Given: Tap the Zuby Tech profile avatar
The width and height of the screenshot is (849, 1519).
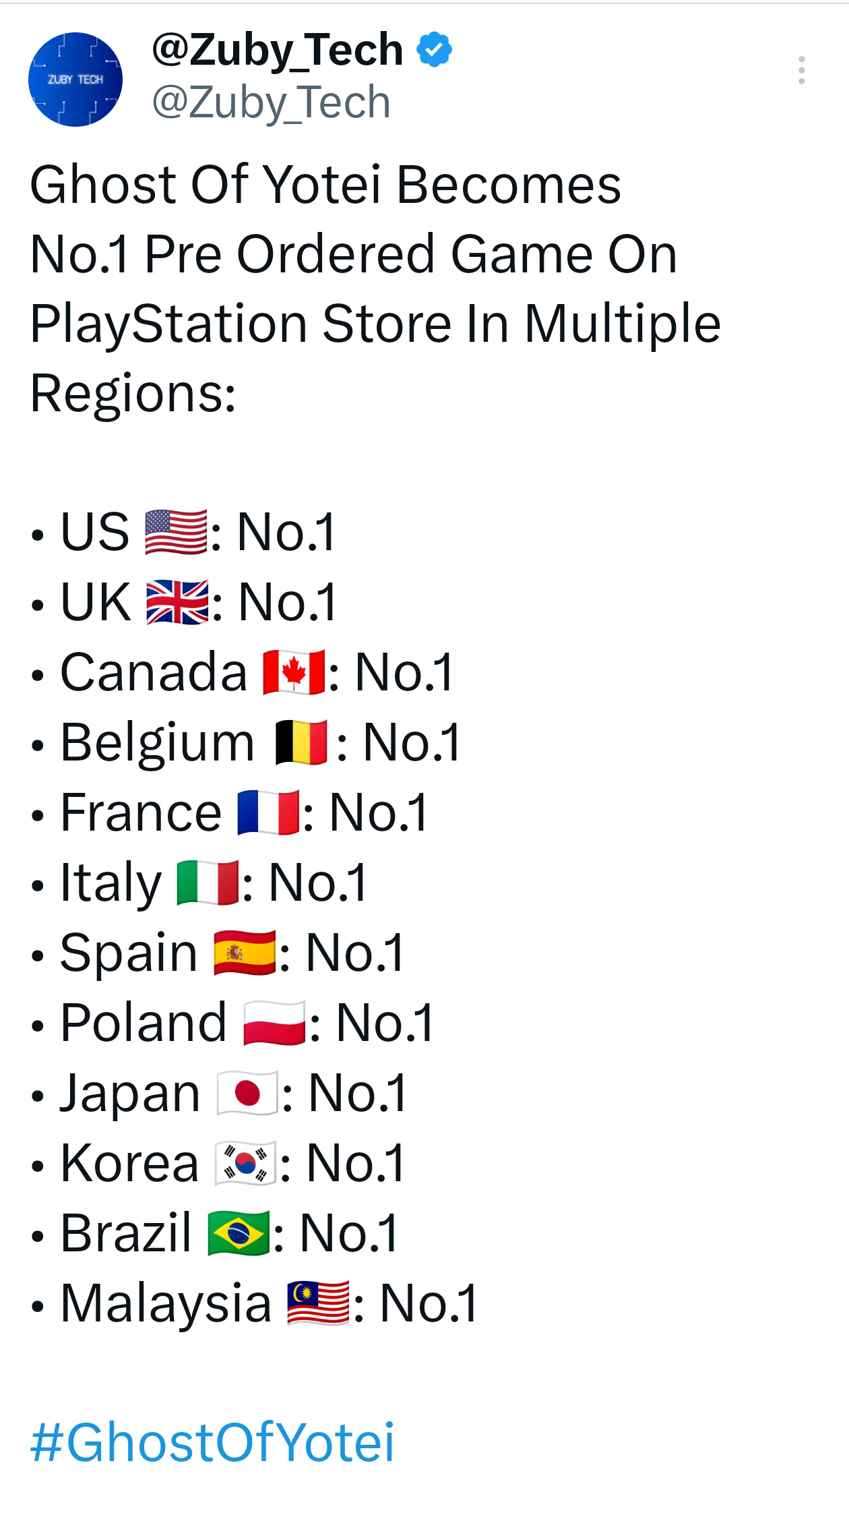Looking at the screenshot, I should tap(75, 80).
